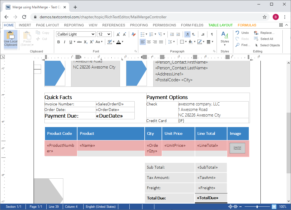The width and height of the screenshot is (291, 210).
Task: Open REPORTING ribbon tab
Action: pyautogui.click(x=74, y=25)
